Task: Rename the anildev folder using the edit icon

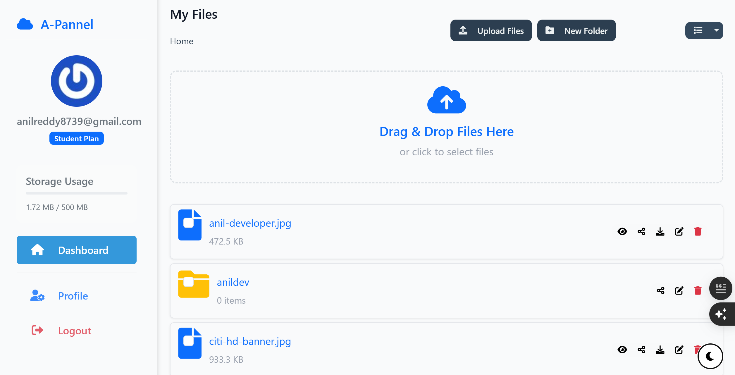Action: pyautogui.click(x=679, y=290)
